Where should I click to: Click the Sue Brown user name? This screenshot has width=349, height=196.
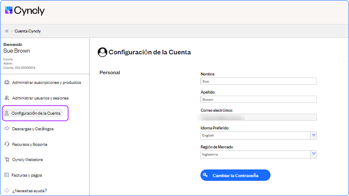(16, 51)
